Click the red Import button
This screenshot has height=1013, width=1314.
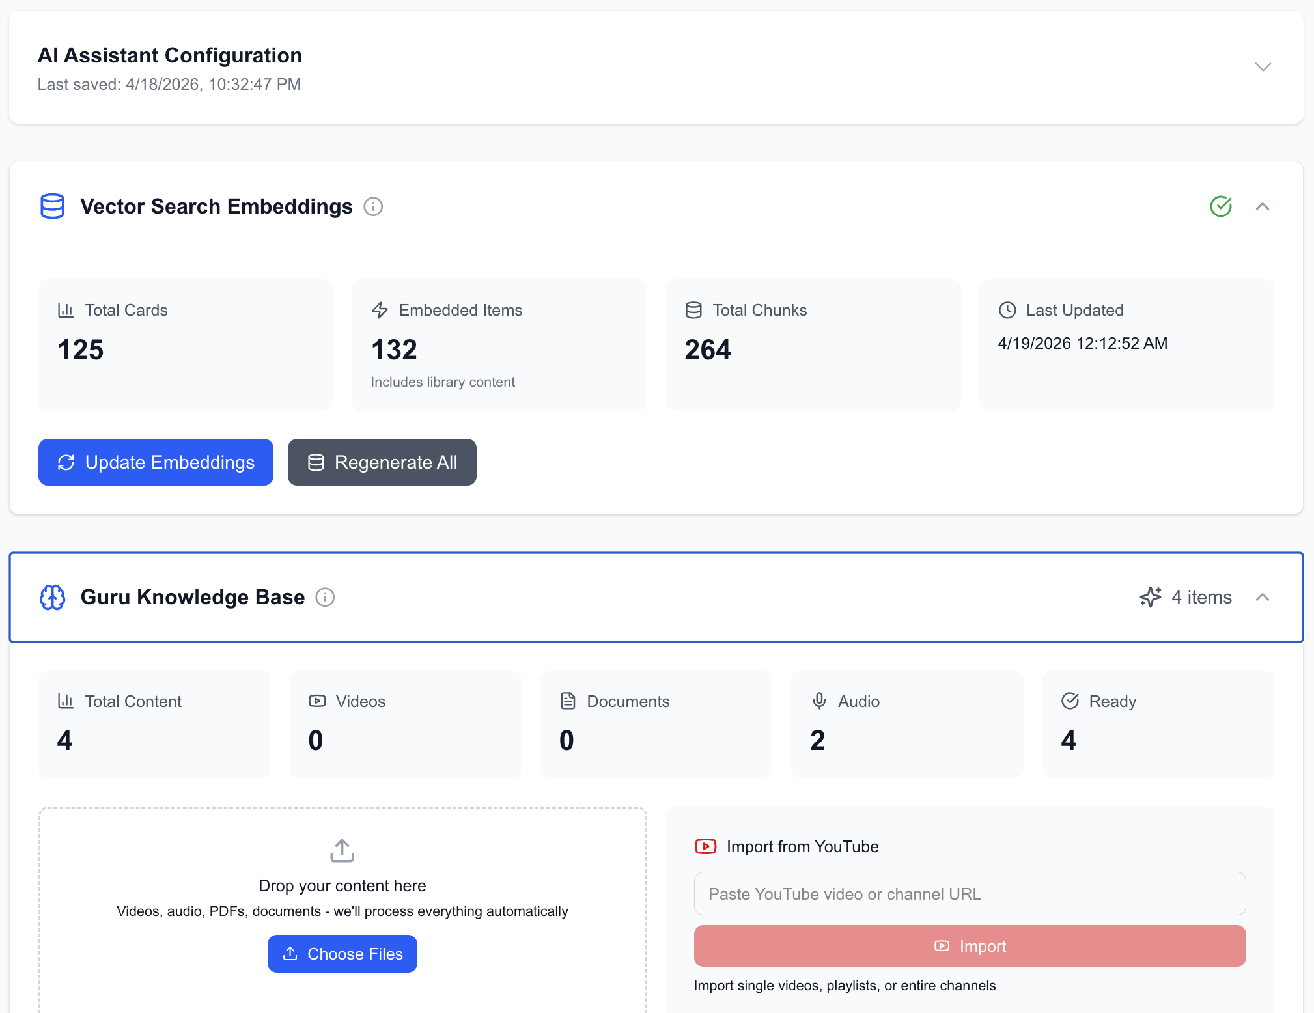(970, 946)
